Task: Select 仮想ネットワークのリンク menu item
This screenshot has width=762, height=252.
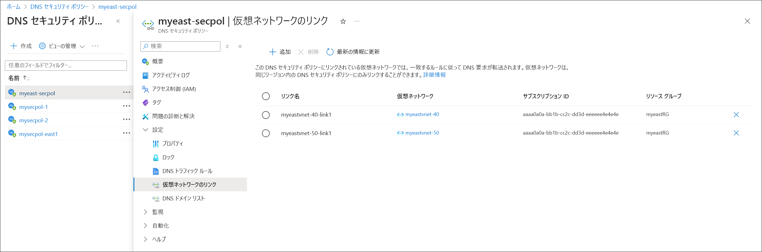Action: (190, 184)
